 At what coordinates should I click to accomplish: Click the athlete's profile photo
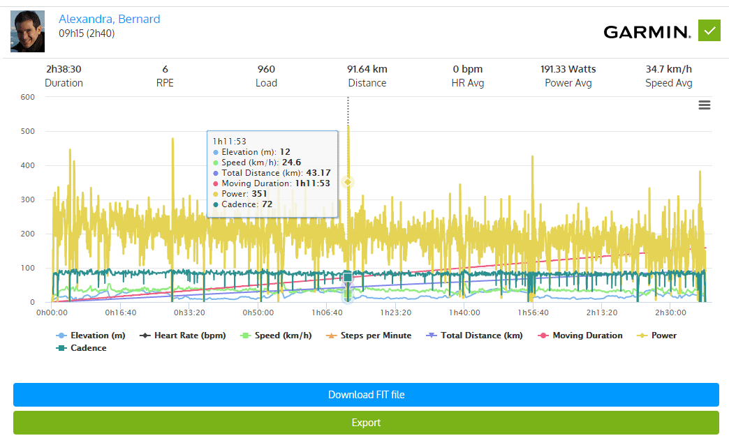27,31
